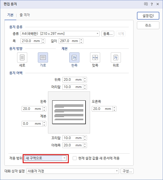This screenshot has width=163, height=180.
Task: Open the 대화 상자 설정 dropdown
Action: (x=73, y=171)
